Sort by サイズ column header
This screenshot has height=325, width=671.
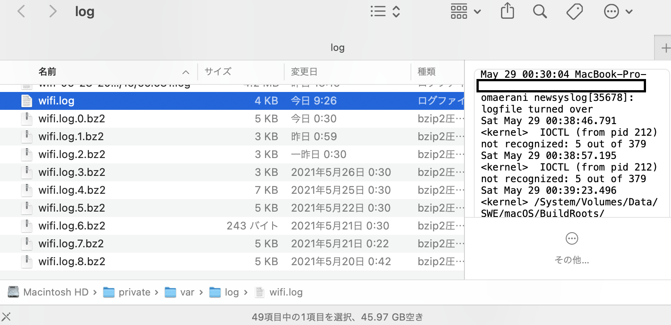218,71
